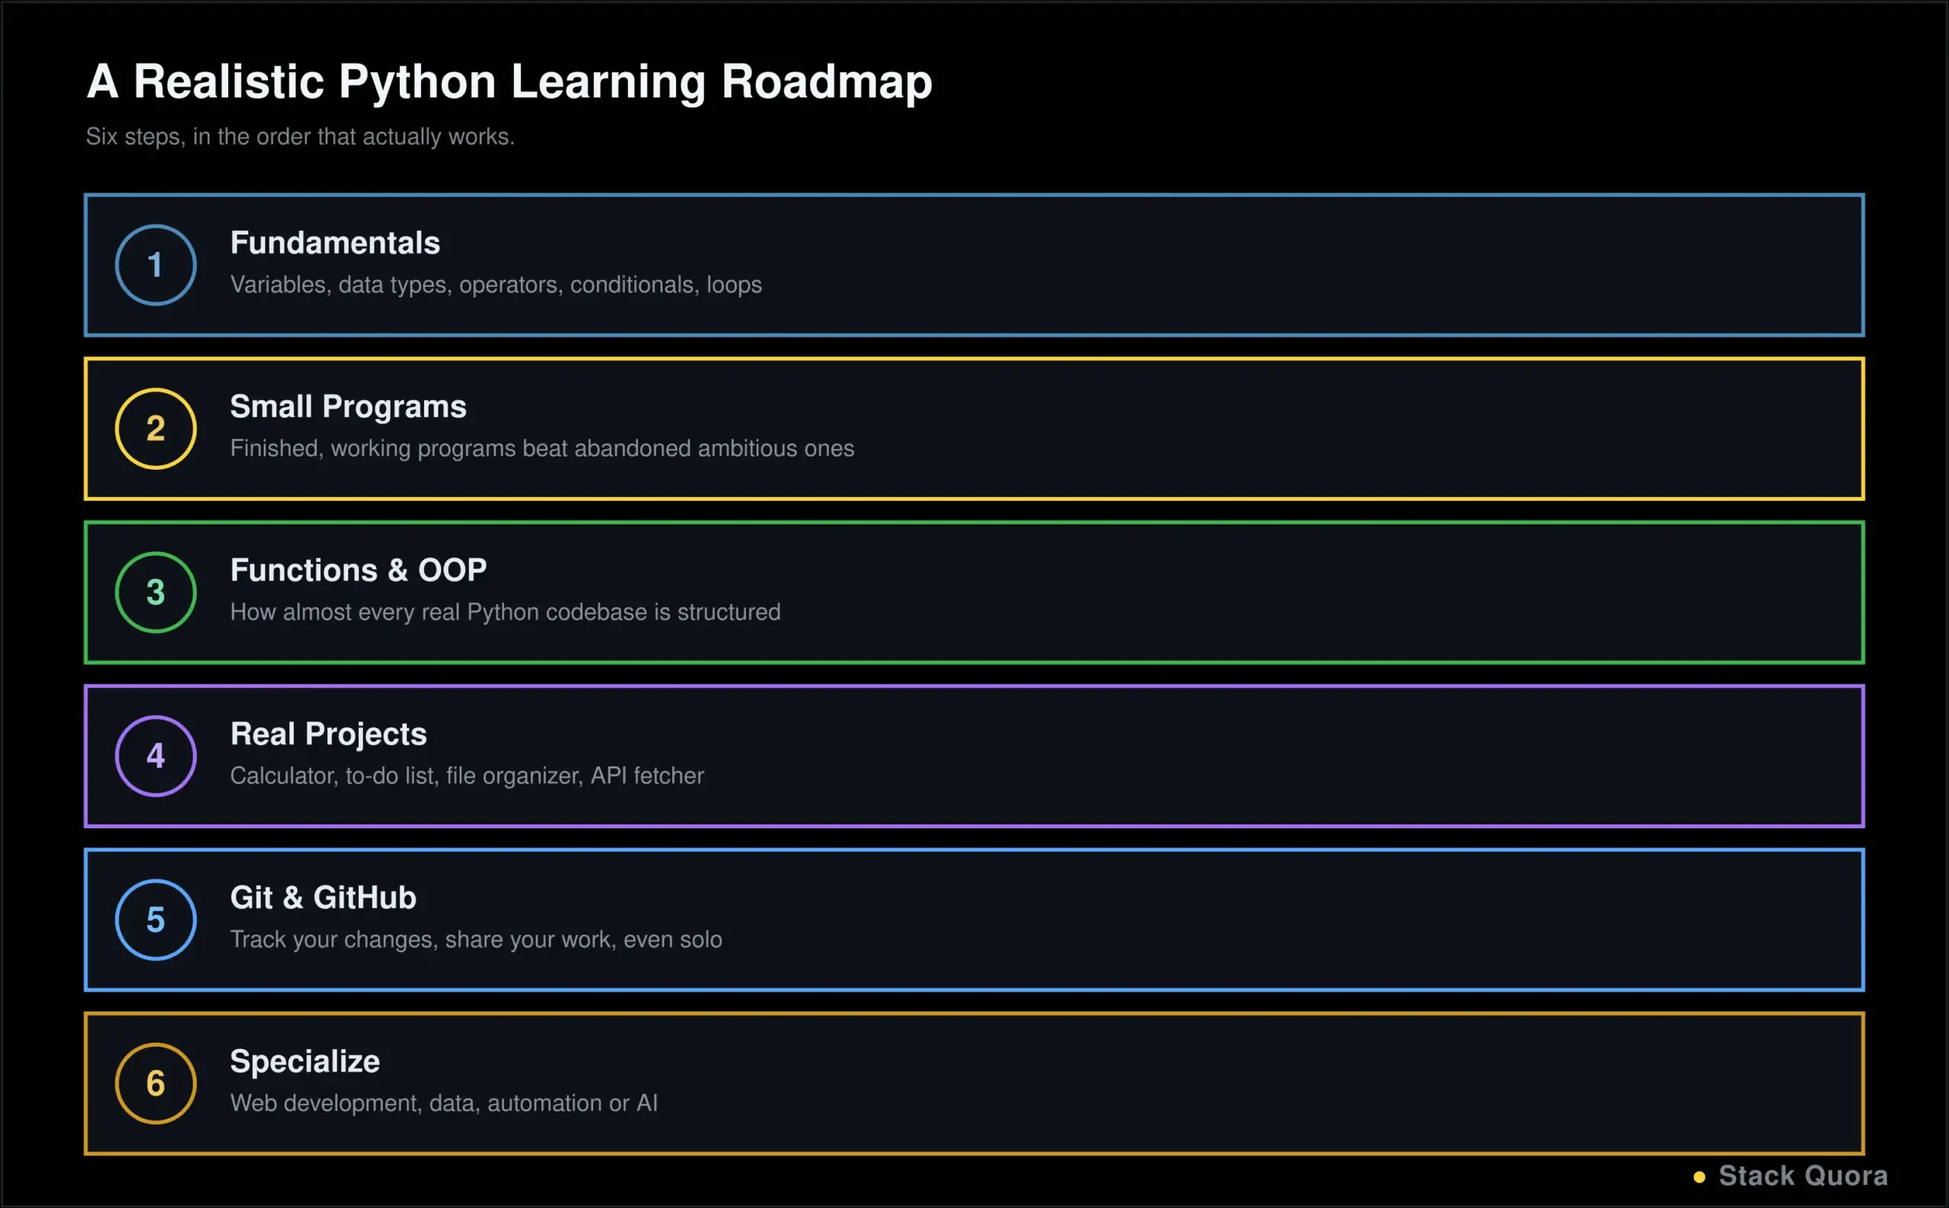
Task: Click the step 5 blue number circle
Action: pyautogui.click(x=156, y=920)
